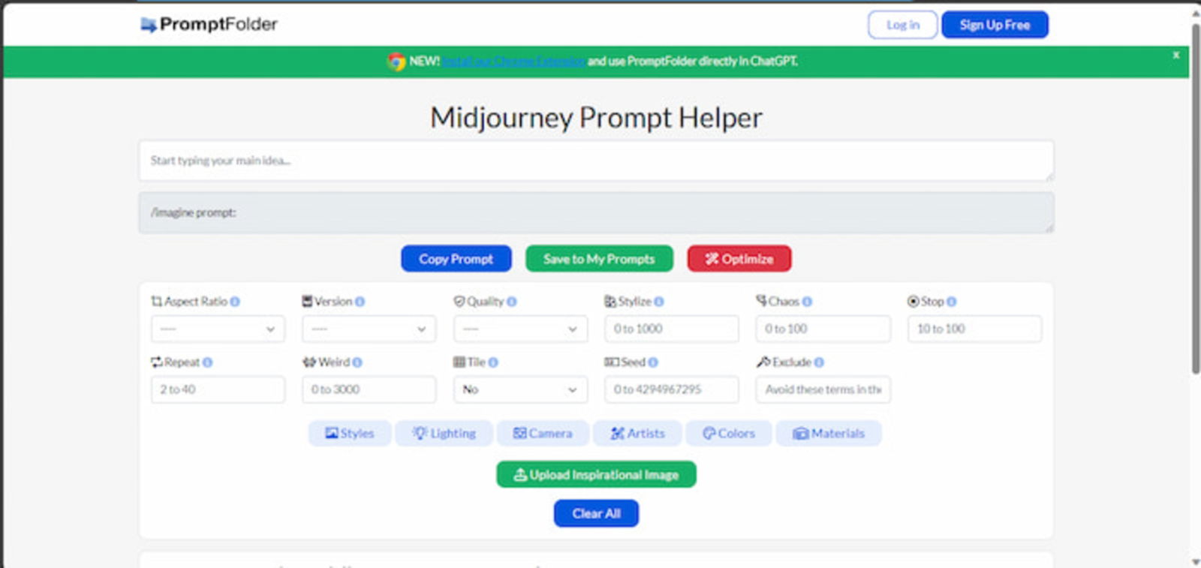
Task: Click Upload Inspirational Image button
Action: pyautogui.click(x=596, y=474)
